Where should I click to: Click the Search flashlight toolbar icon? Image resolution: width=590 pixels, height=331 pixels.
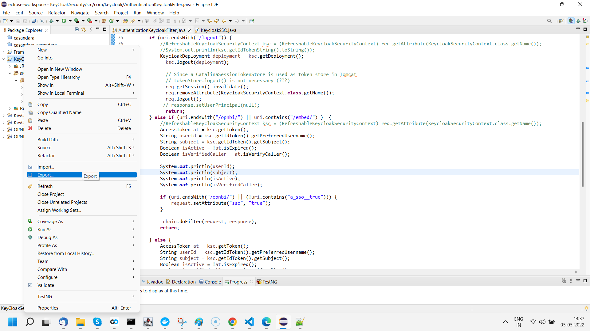tap(133, 21)
